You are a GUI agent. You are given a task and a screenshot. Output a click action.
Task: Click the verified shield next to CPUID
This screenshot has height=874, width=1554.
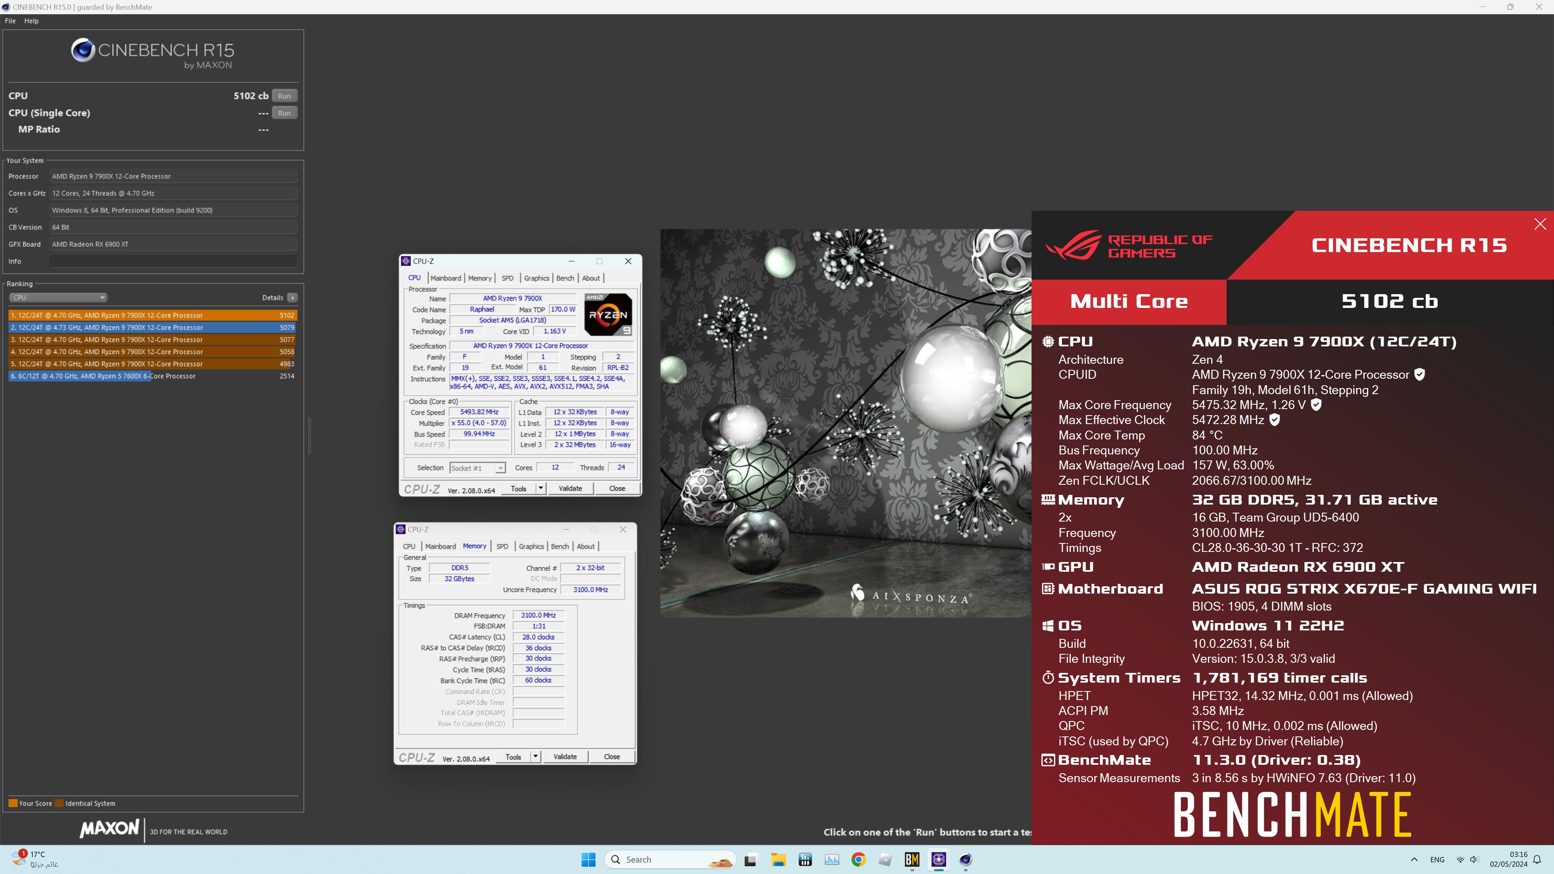tap(1420, 375)
